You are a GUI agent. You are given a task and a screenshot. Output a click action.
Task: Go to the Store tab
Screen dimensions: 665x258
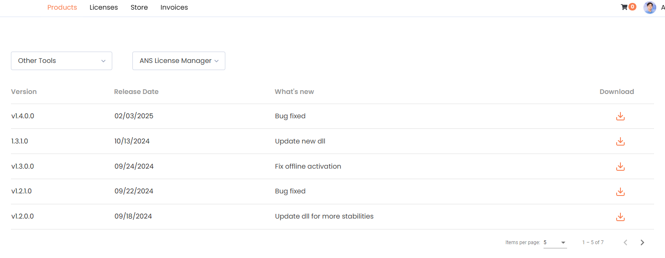(139, 8)
